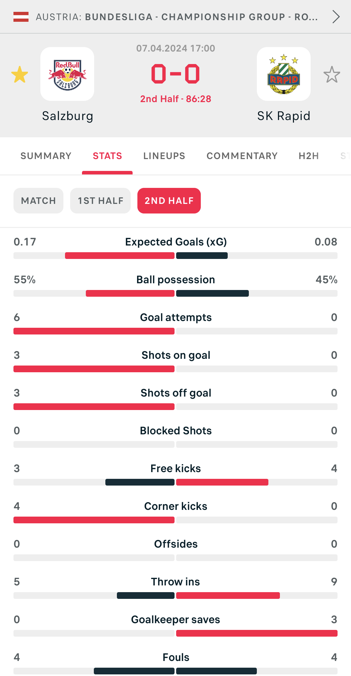Open the H2H tab
This screenshot has height=676, width=351.
point(308,156)
